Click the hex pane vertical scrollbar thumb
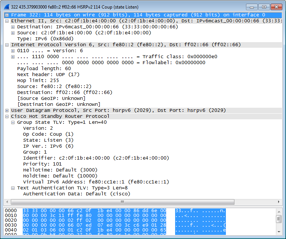 coord(279,219)
